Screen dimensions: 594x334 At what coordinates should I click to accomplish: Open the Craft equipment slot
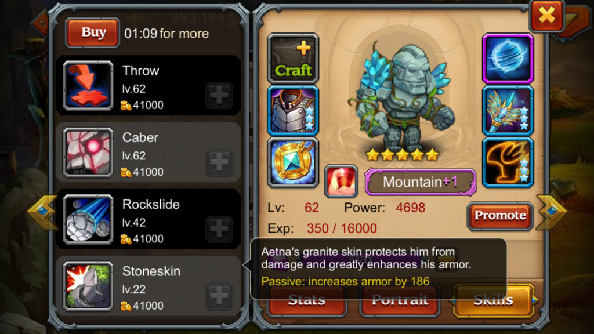[x=293, y=59]
